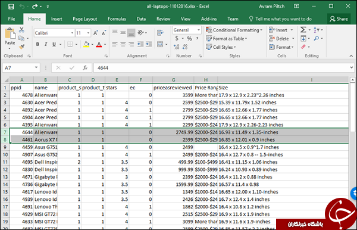Click the Select All corner triangle
Screen dimensions: 357x230
coord(6,80)
